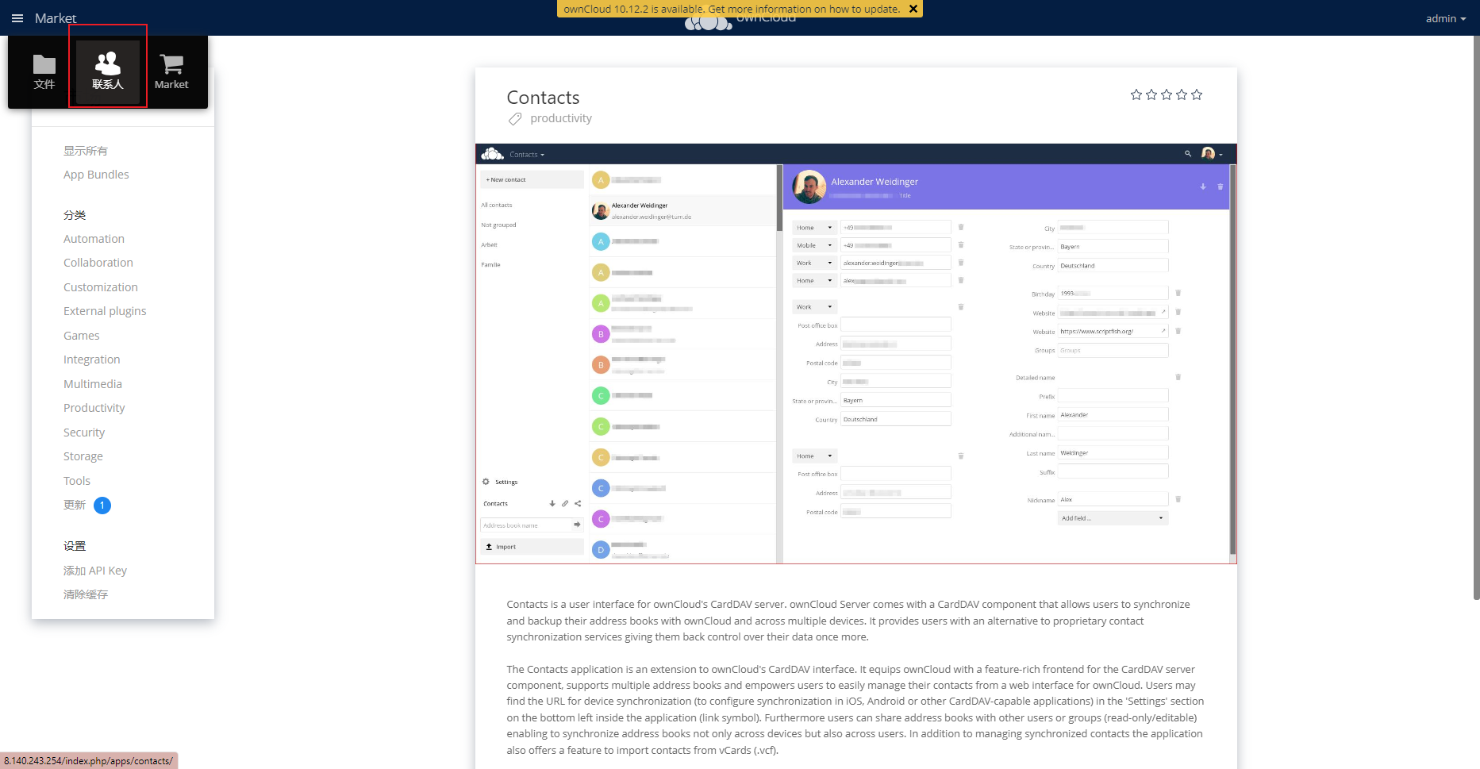Click the productivity tag icon
Viewport: 1480px width, 769px height.
pos(515,119)
